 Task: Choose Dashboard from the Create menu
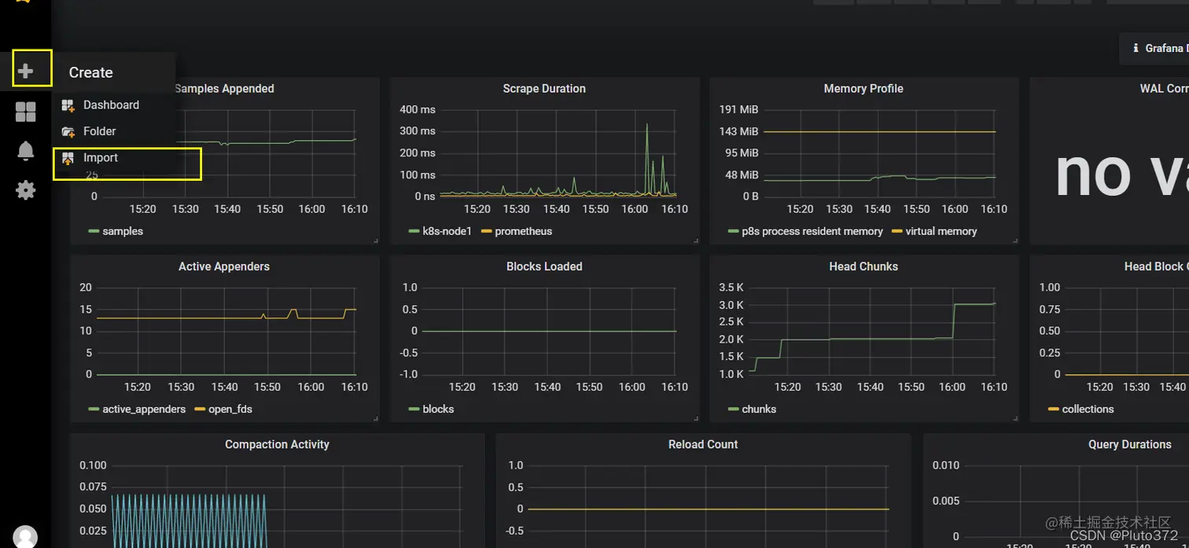pyautogui.click(x=111, y=105)
